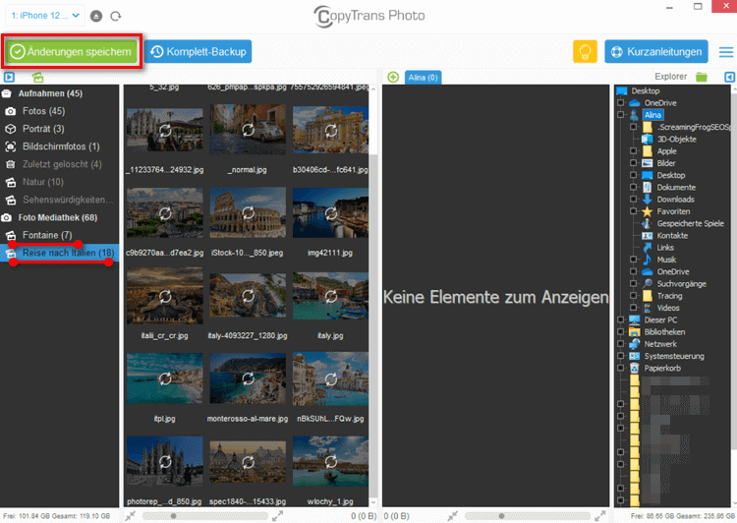Click the left shrink thumbnails icon

tap(130, 516)
